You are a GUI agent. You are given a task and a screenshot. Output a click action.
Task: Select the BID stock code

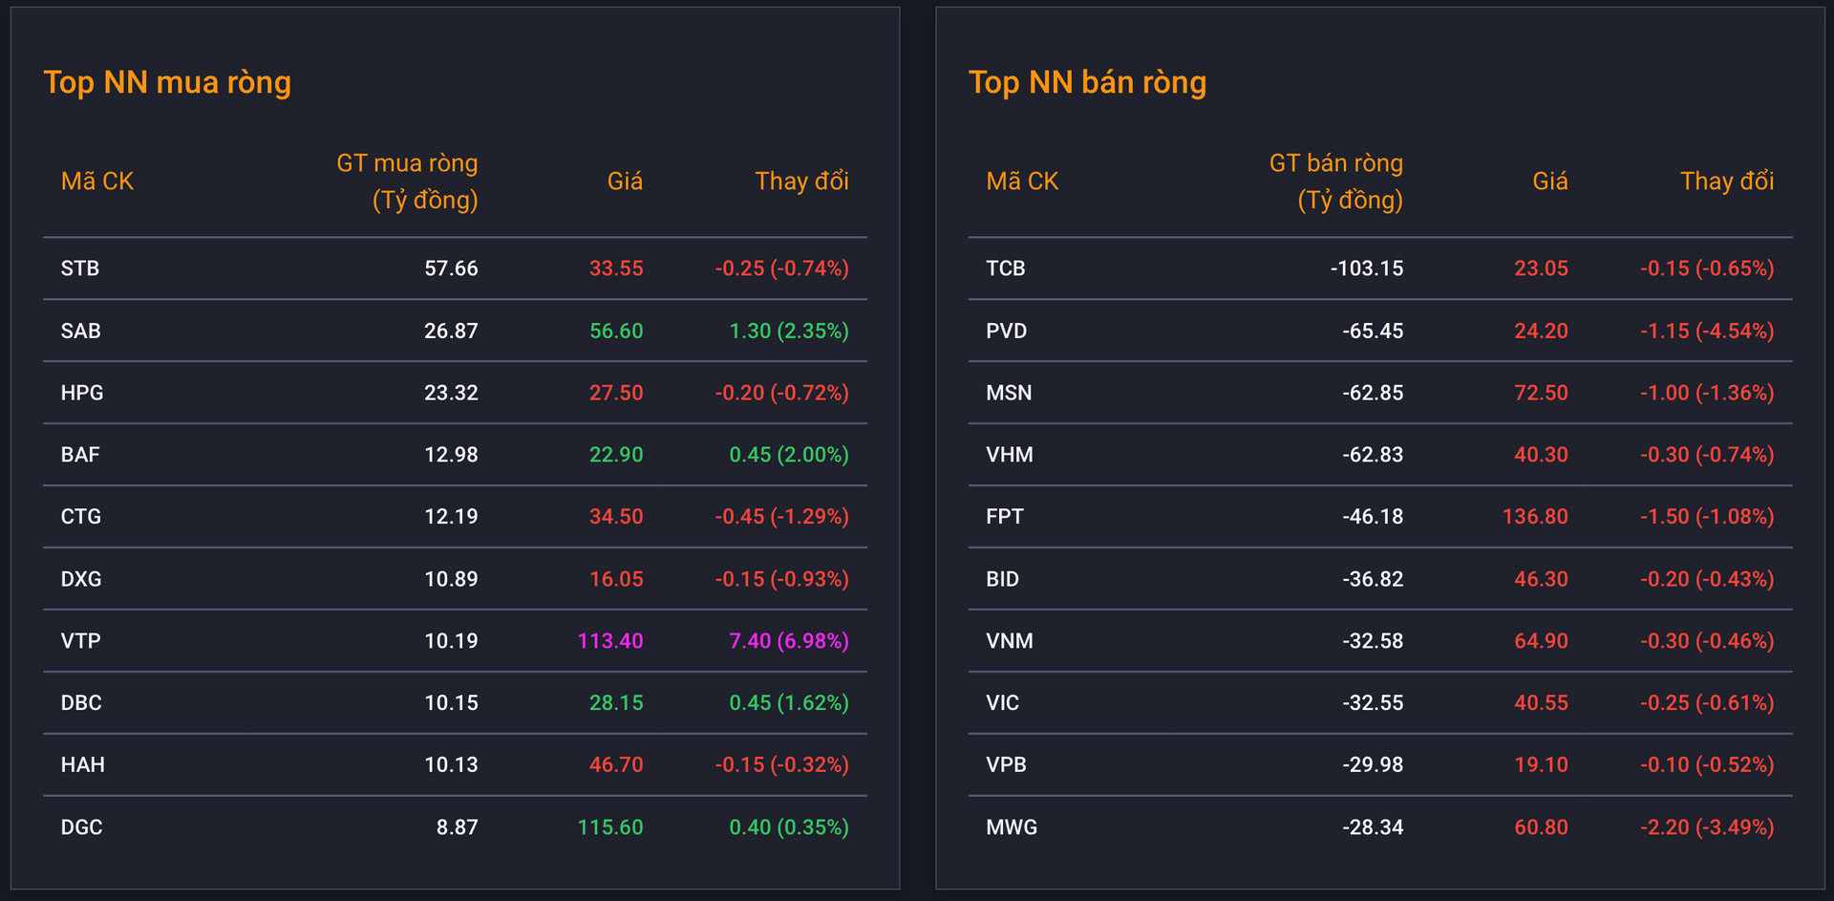coord(1003,579)
